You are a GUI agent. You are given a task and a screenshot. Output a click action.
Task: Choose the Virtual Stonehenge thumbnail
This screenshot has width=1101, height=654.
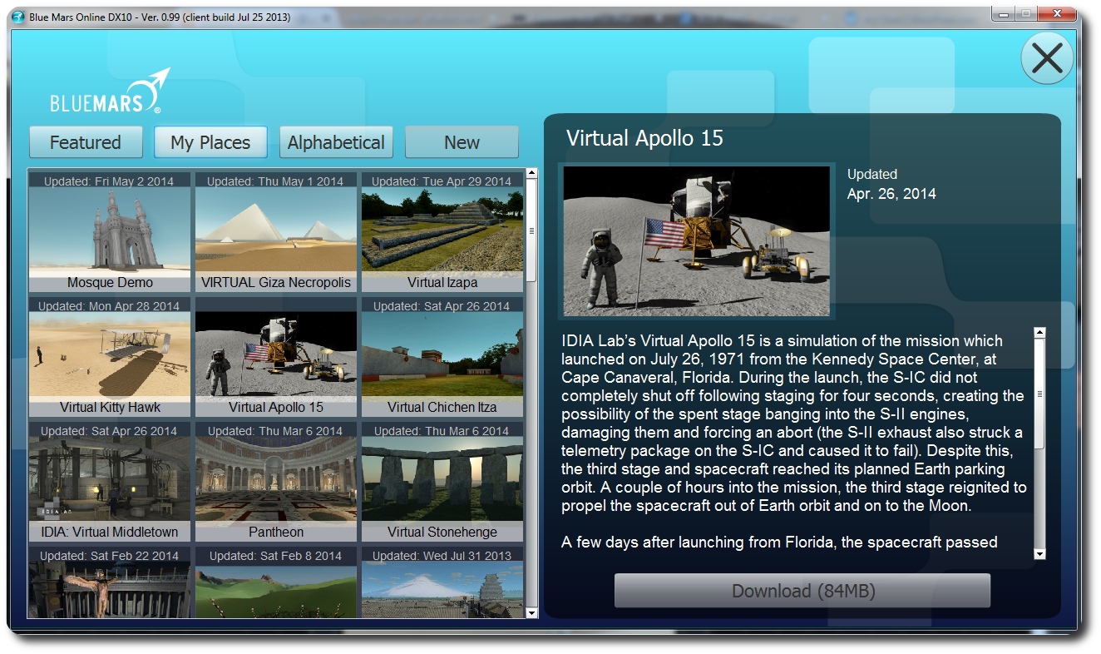pyautogui.click(x=442, y=483)
